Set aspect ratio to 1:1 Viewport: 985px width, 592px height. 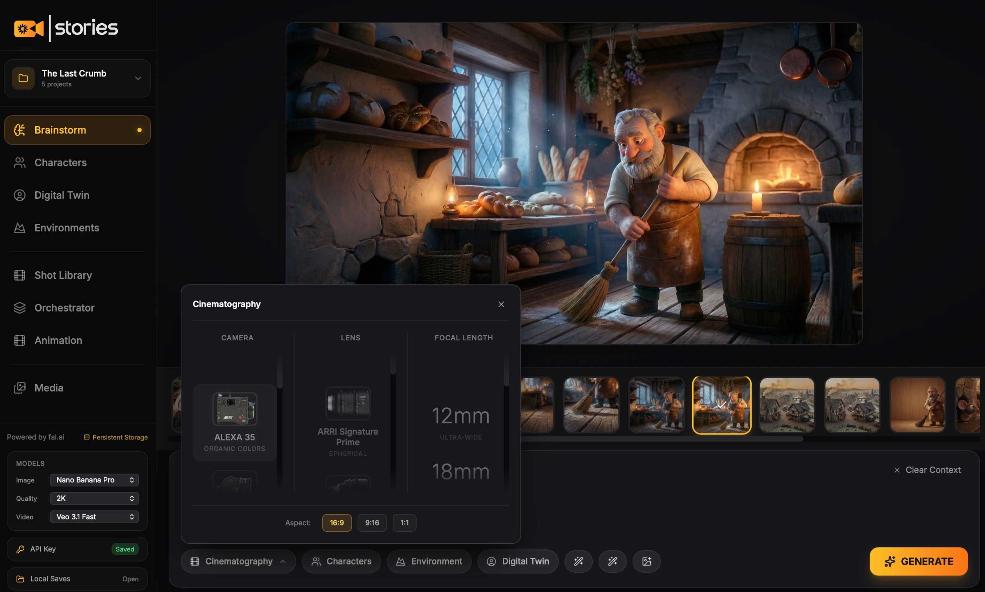click(x=404, y=523)
